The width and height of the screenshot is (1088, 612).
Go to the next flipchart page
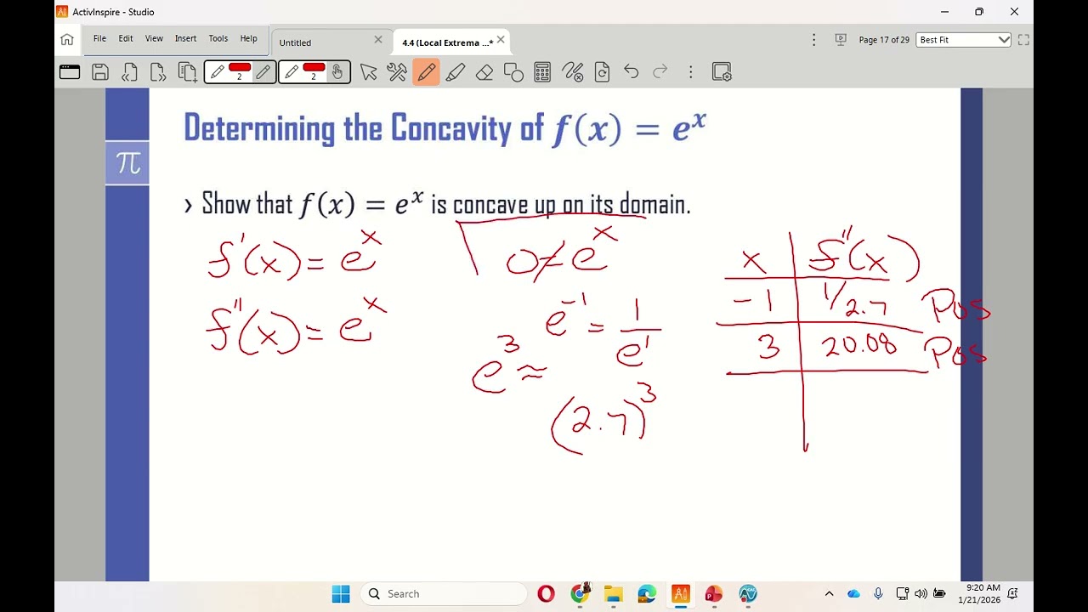pyautogui.click(x=157, y=72)
